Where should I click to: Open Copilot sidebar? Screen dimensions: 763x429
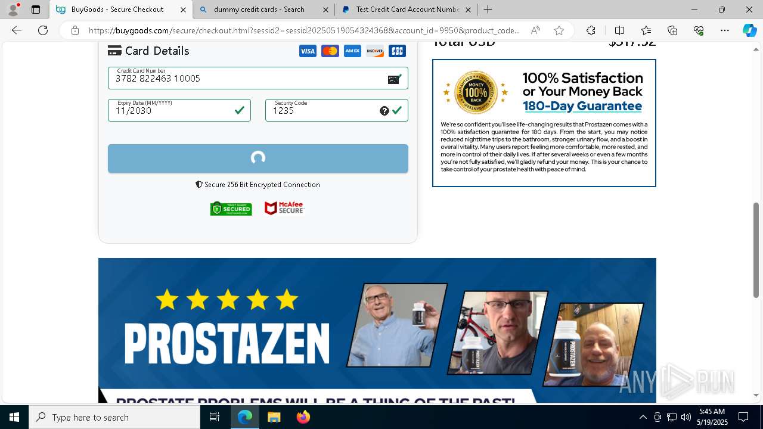pos(750,30)
